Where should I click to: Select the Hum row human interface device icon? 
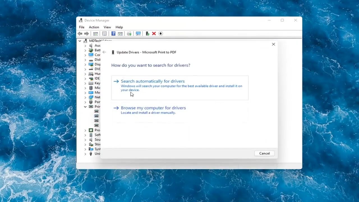click(x=91, y=74)
